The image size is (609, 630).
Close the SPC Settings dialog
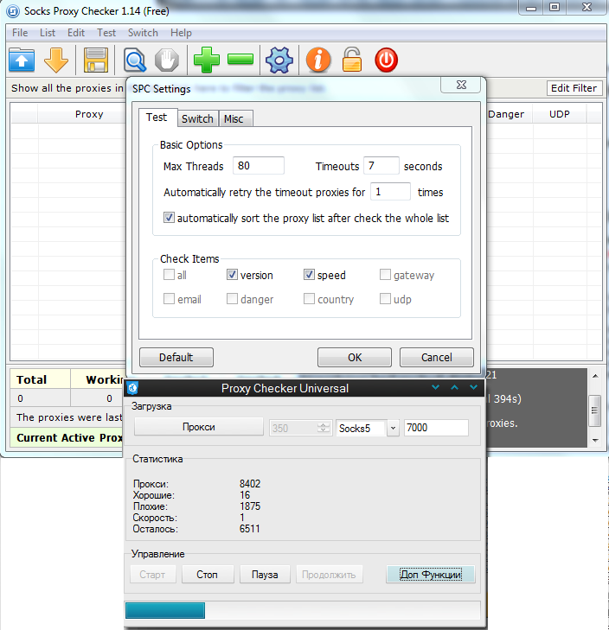pos(461,85)
